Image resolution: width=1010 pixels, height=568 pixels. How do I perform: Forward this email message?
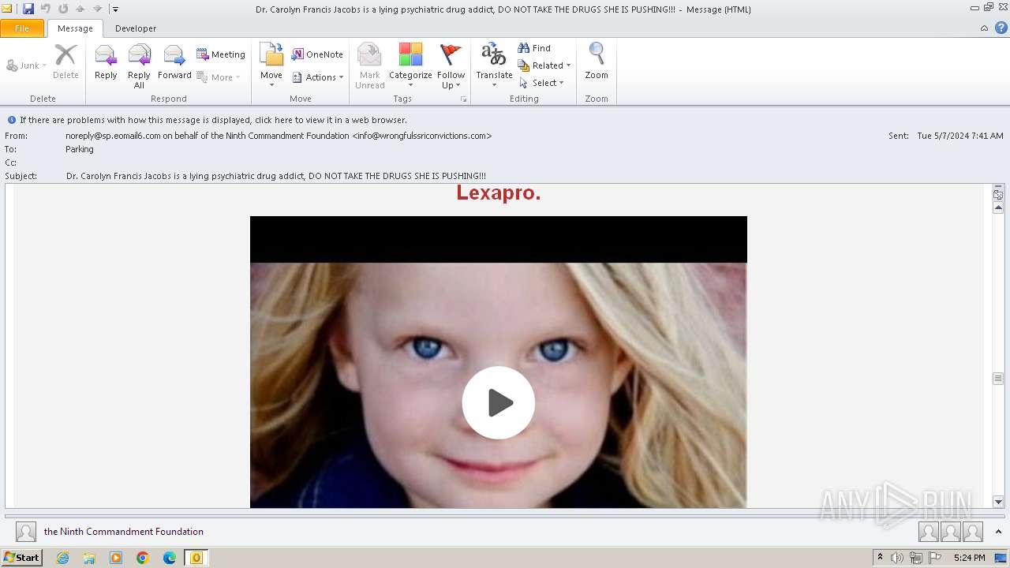[x=174, y=63]
